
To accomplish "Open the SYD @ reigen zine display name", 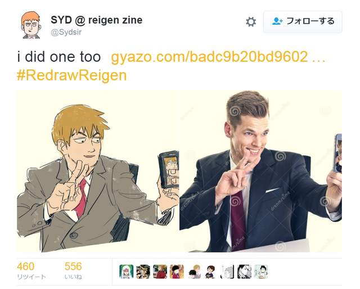I will (96, 20).
